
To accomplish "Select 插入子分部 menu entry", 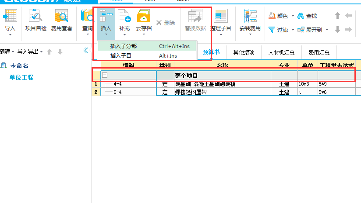I will coord(147,46).
